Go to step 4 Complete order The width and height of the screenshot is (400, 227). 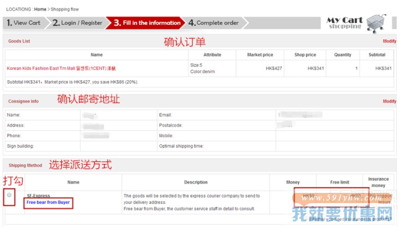coord(214,23)
